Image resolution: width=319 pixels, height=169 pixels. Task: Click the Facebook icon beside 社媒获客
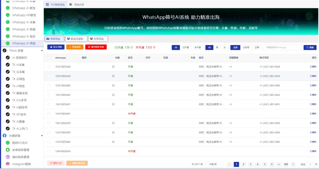(4, 136)
